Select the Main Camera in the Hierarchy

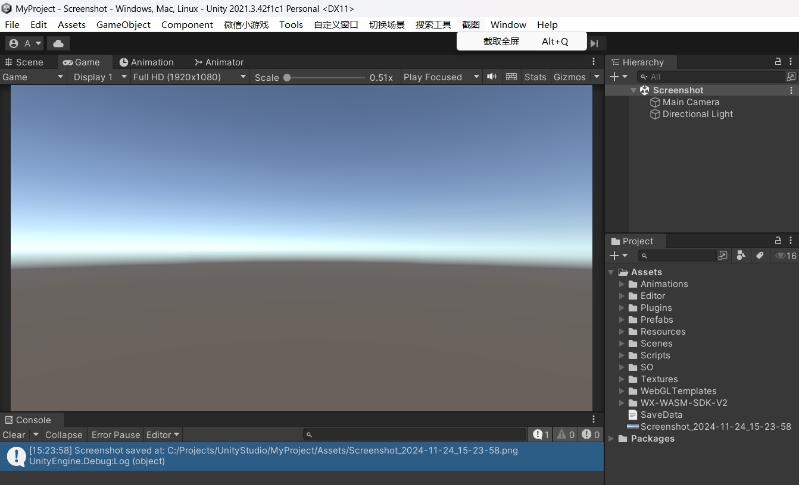(x=691, y=102)
